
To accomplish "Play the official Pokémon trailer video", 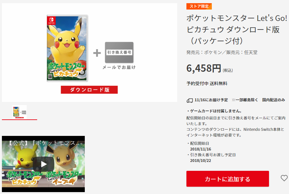I will [44, 164].
